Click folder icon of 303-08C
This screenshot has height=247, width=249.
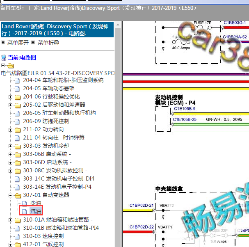18,171
